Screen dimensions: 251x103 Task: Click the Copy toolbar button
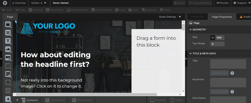pyautogui.click(x=120, y=10)
